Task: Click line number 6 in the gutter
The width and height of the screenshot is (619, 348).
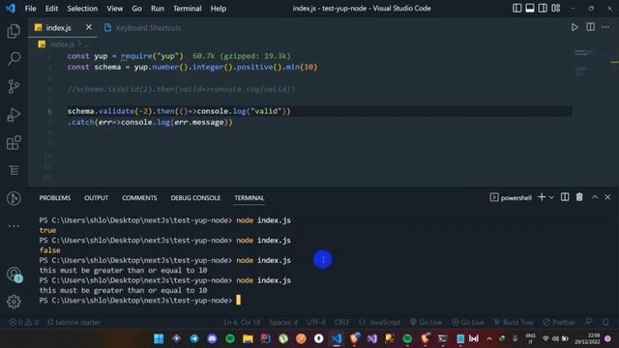Action: coord(49,111)
